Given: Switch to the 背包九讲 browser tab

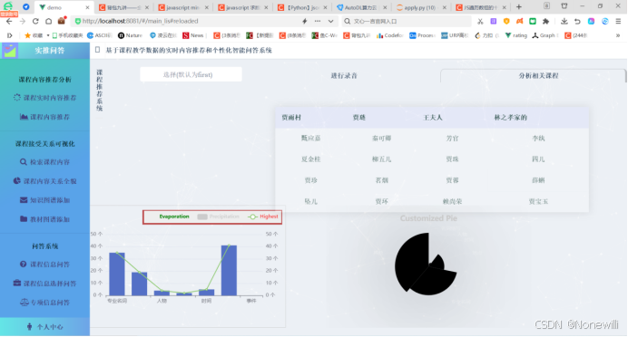Looking at the screenshot, I should pyautogui.click(x=123, y=7).
